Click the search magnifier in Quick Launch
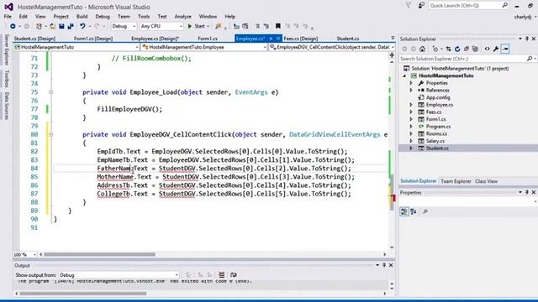 tap(504, 6)
